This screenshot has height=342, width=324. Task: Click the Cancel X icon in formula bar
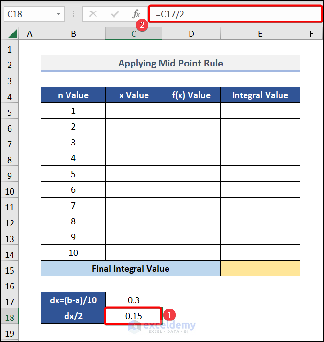click(x=93, y=14)
